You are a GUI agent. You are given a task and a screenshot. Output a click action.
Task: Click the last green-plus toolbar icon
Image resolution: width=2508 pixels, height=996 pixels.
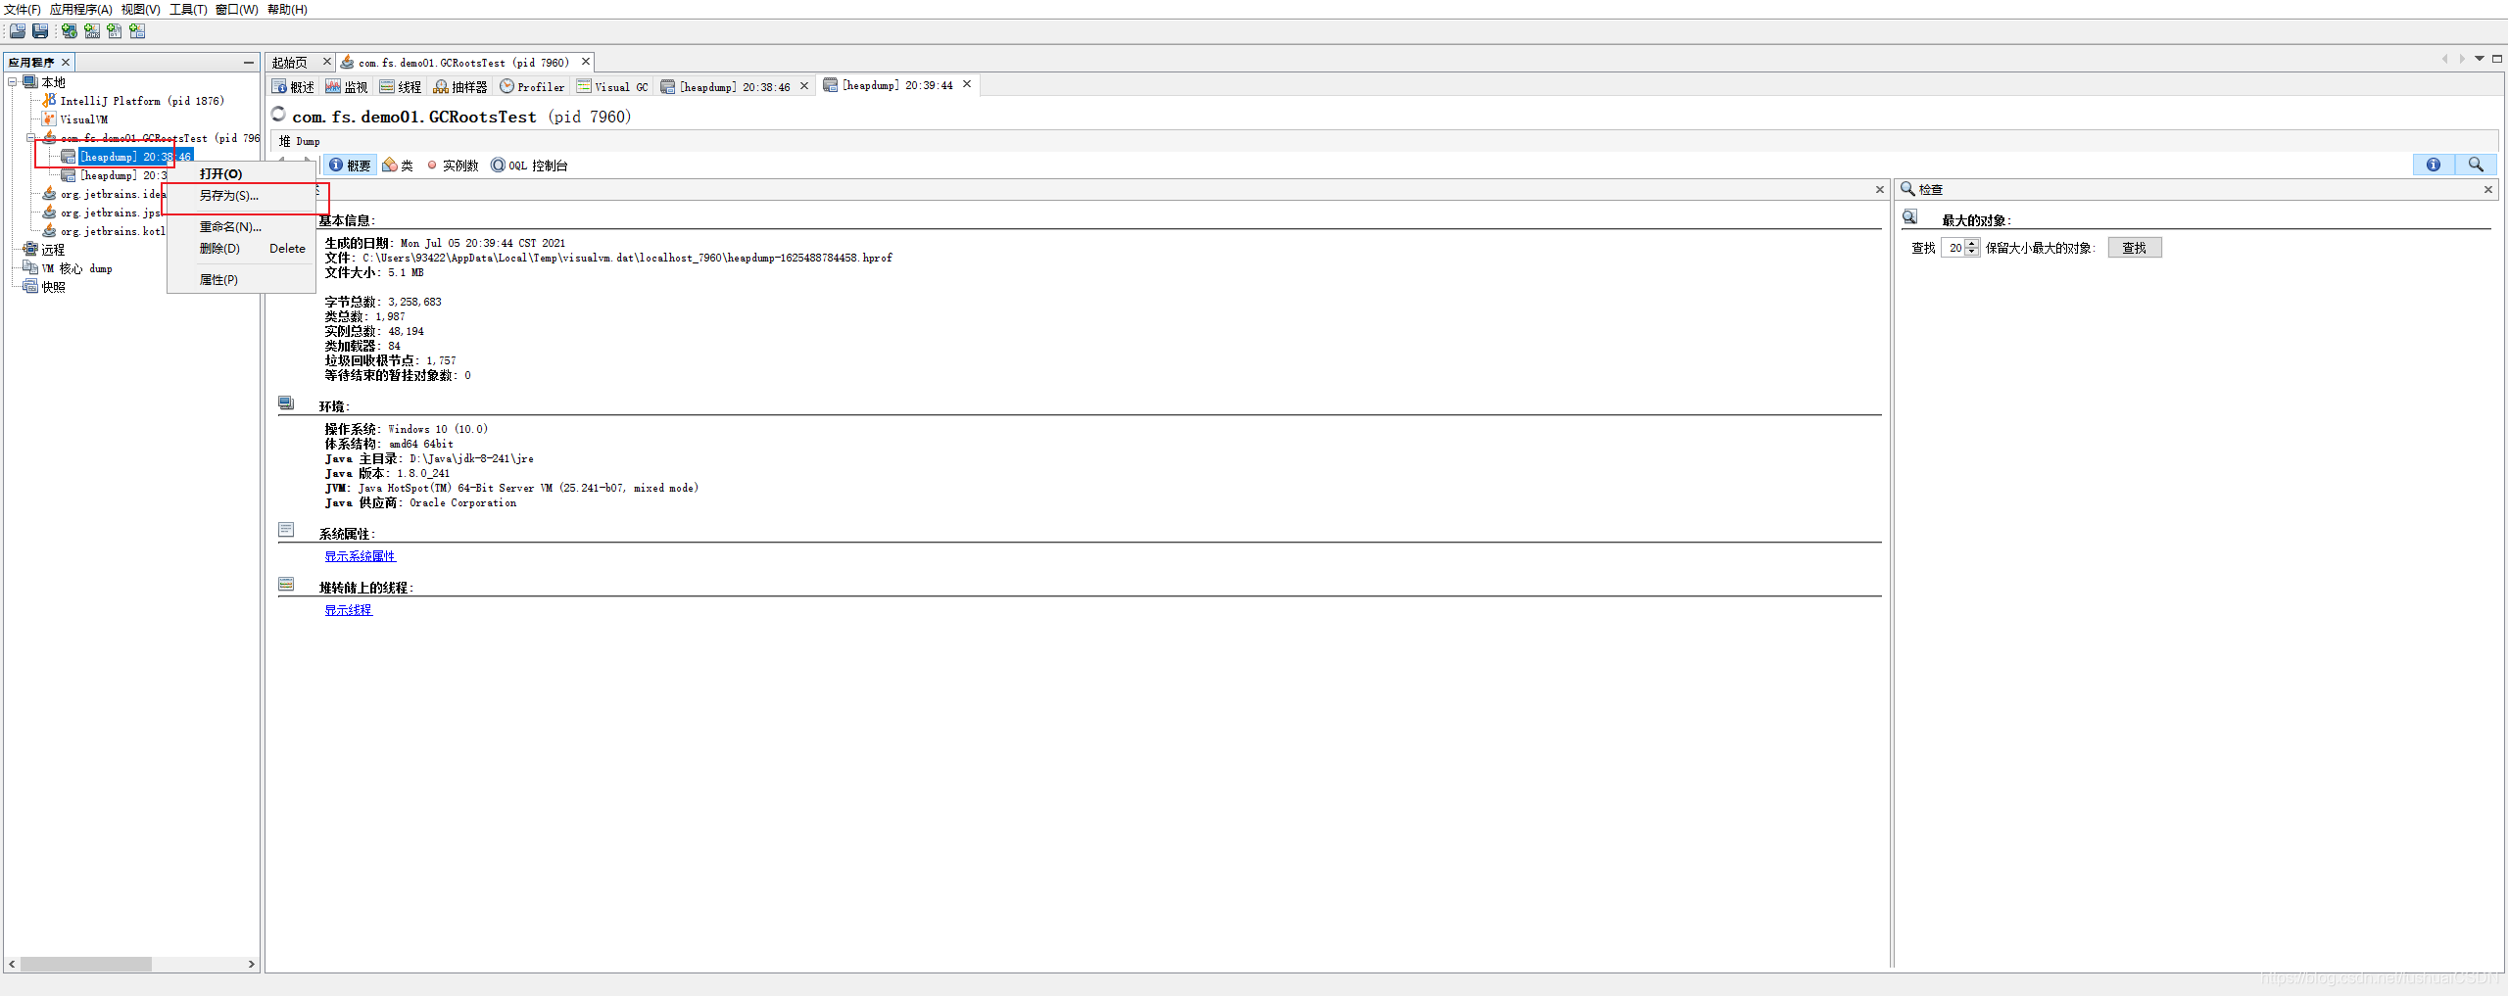137,31
